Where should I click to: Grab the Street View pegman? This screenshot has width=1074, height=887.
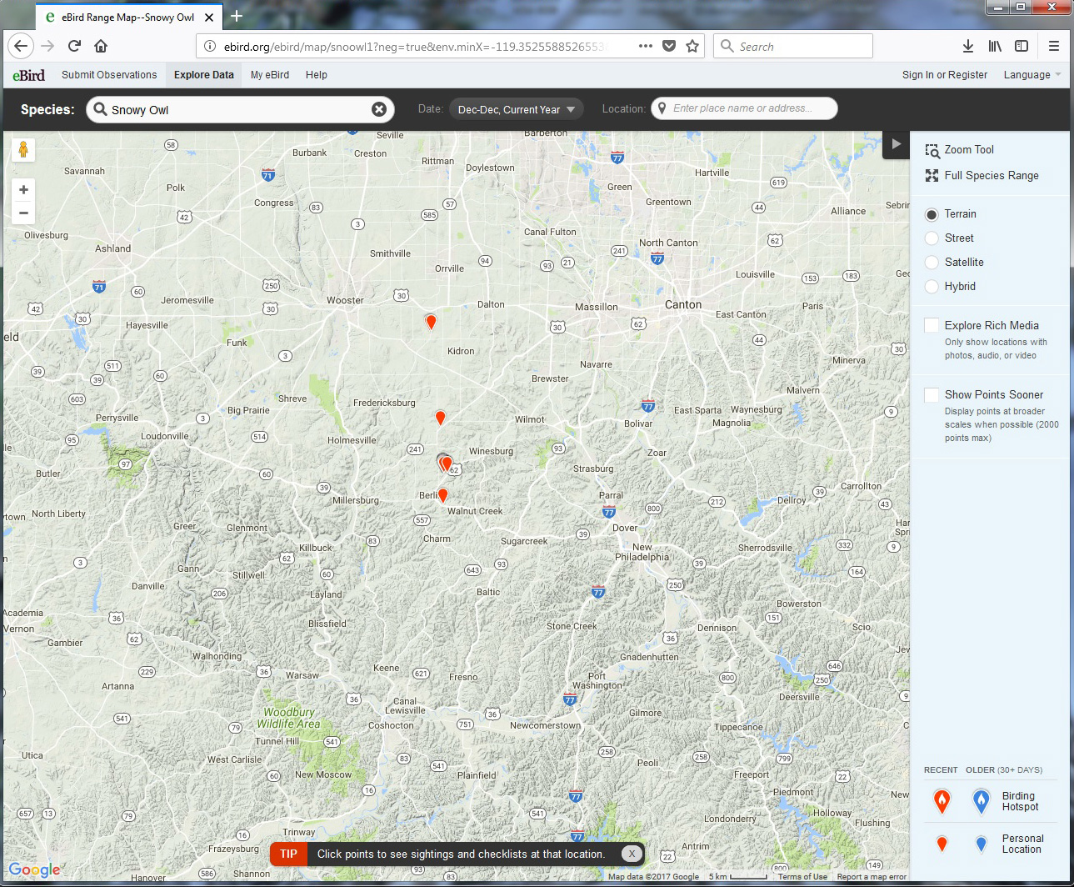[23, 149]
